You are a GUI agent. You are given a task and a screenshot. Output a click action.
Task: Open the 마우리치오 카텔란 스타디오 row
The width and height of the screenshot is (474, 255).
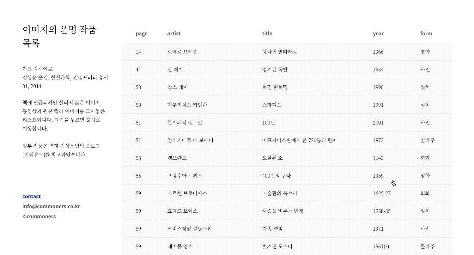[287, 105]
